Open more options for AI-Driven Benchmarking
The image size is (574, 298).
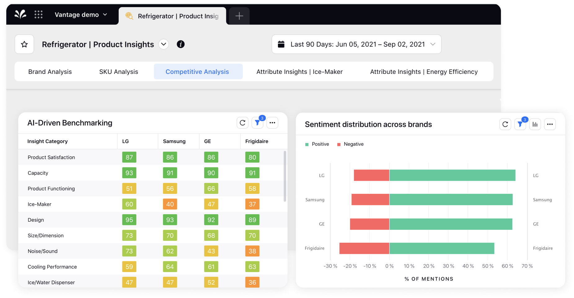click(x=272, y=123)
